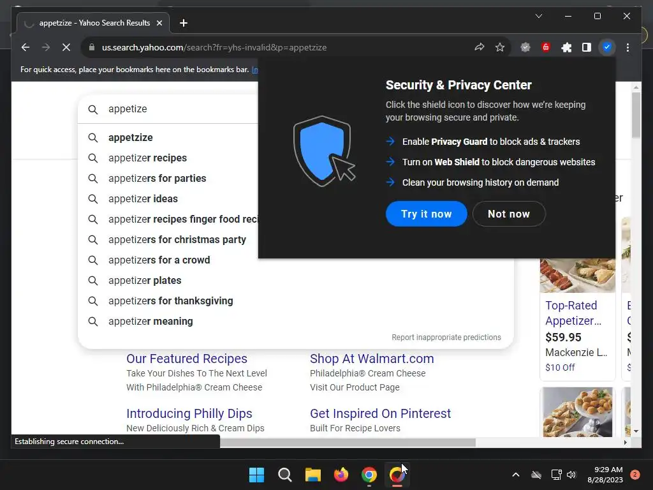Screen dimensions: 653x490
Task: Open Windows taskbar Search
Action: tap(285, 475)
